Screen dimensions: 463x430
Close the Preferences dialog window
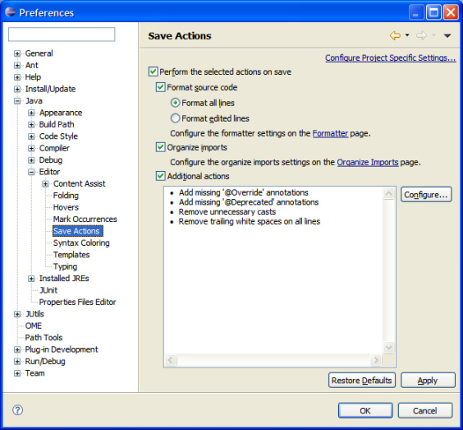(x=451, y=12)
